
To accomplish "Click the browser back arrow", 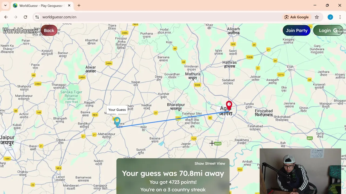I will 6,17.
